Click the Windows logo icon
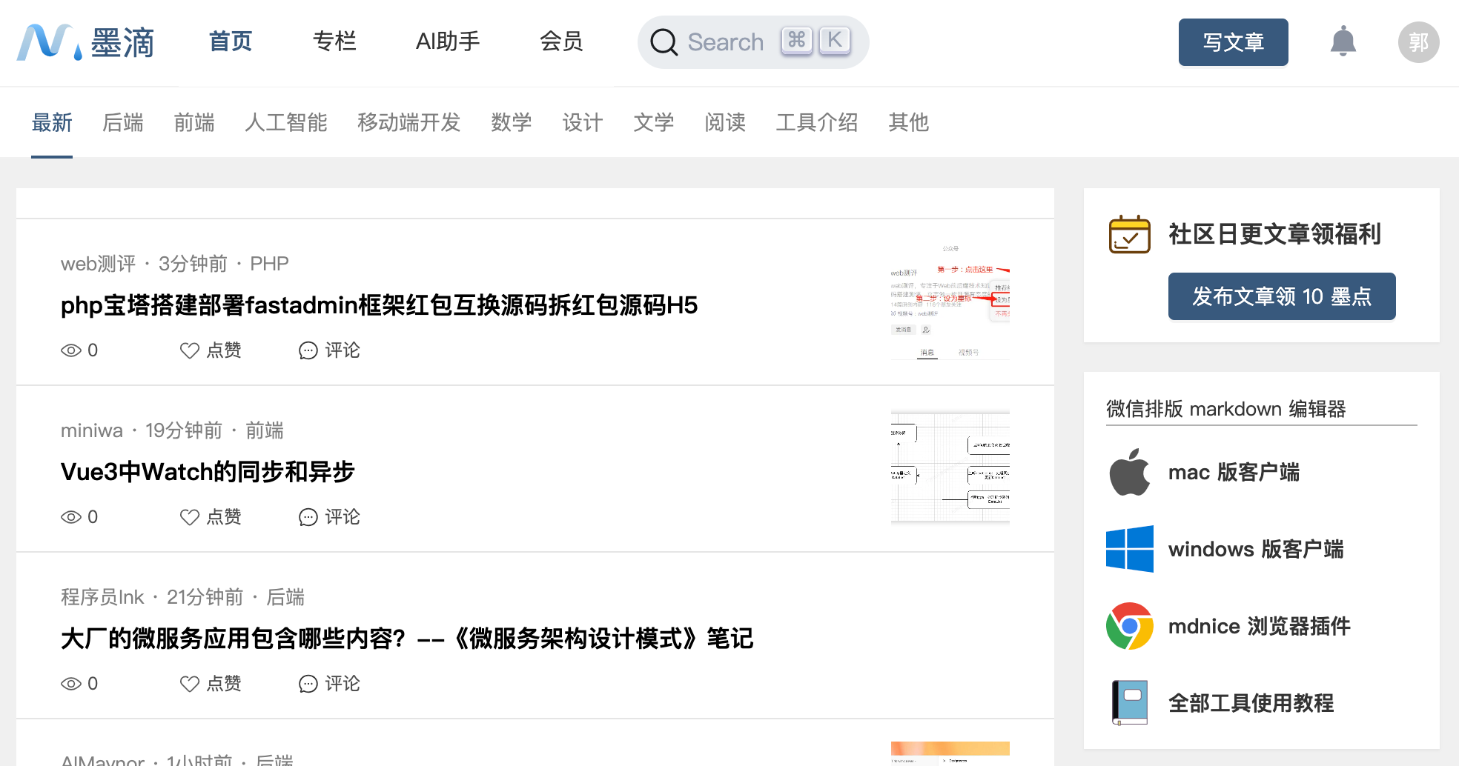The width and height of the screenshot is (1459, 766). [x=1129, y=549]
